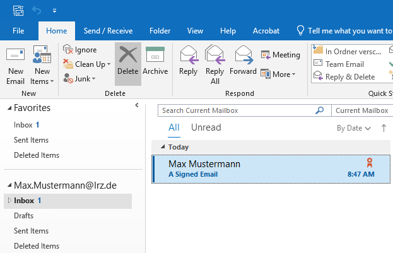Image resolution: width=393 pixels, height=253 pixels.
Task: Open the Help tab
Action: (x=228, y=31)
